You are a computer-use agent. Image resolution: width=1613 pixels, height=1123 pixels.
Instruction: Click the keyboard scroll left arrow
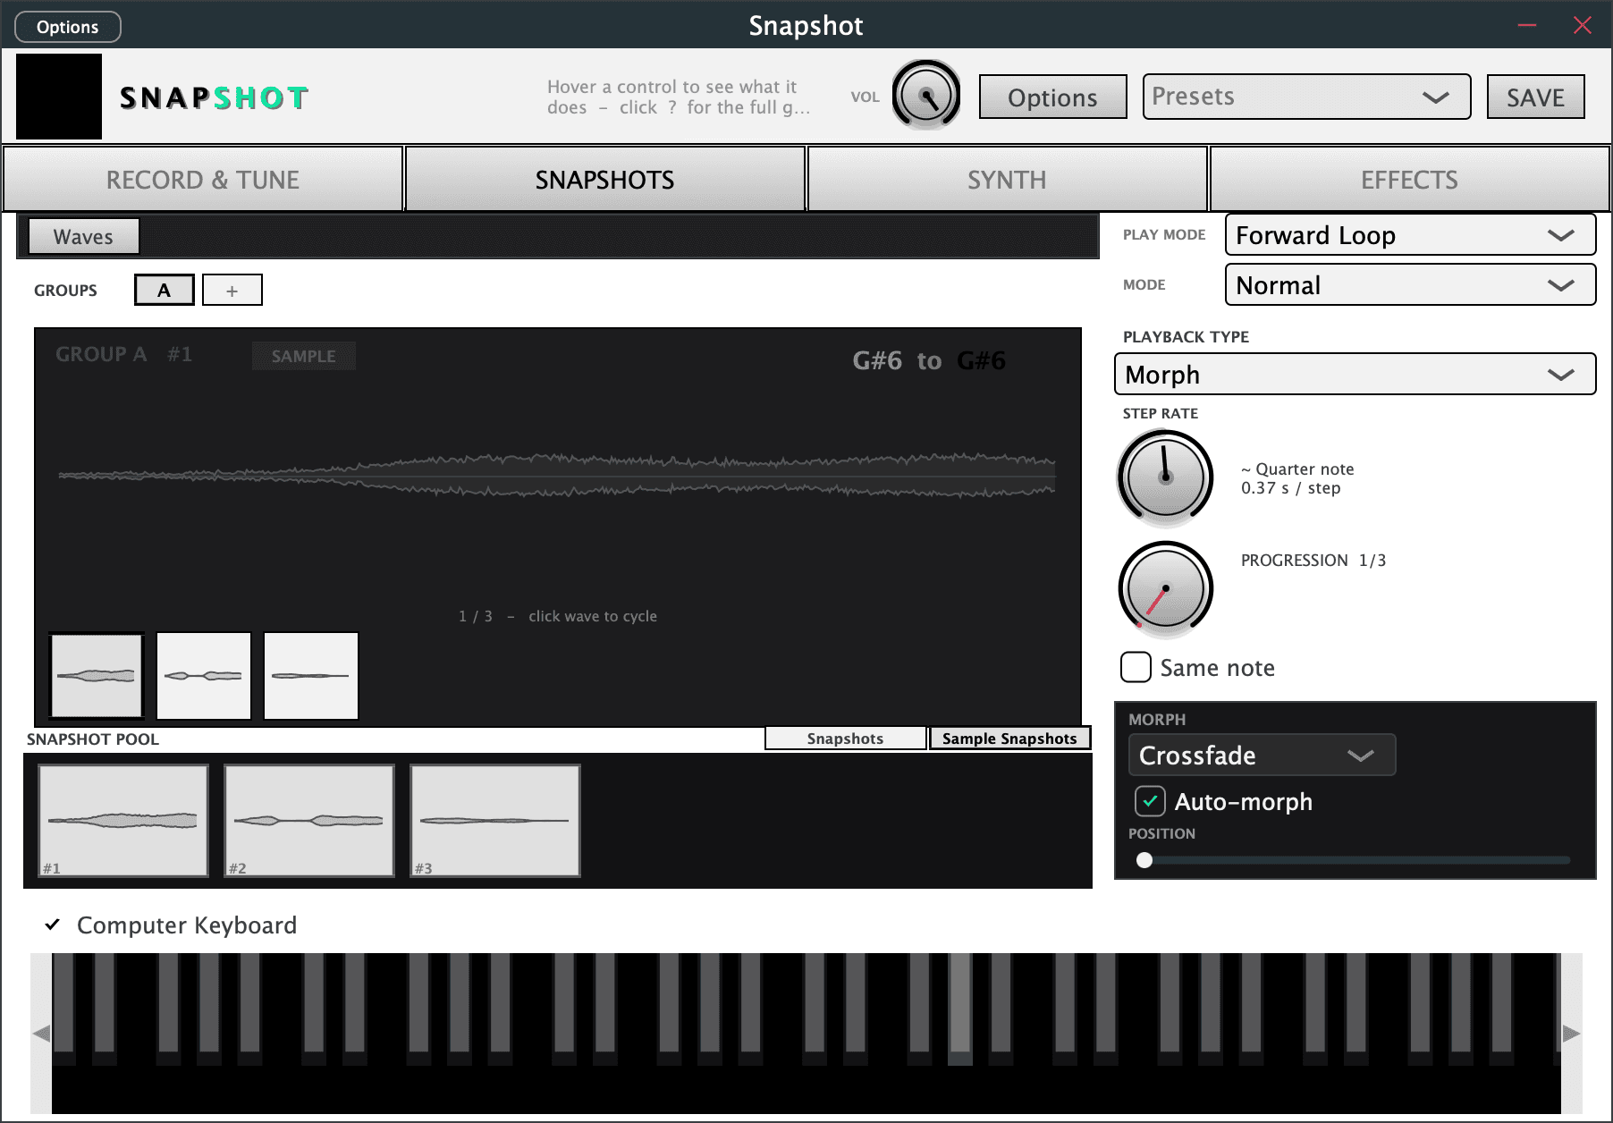click(41, 1034)
